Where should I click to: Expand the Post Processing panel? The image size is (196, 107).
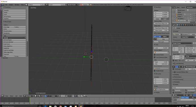(178, 79)
